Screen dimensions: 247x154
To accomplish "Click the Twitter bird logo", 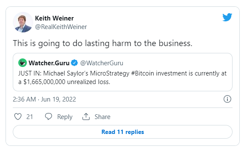I will [x=227, y=17].
